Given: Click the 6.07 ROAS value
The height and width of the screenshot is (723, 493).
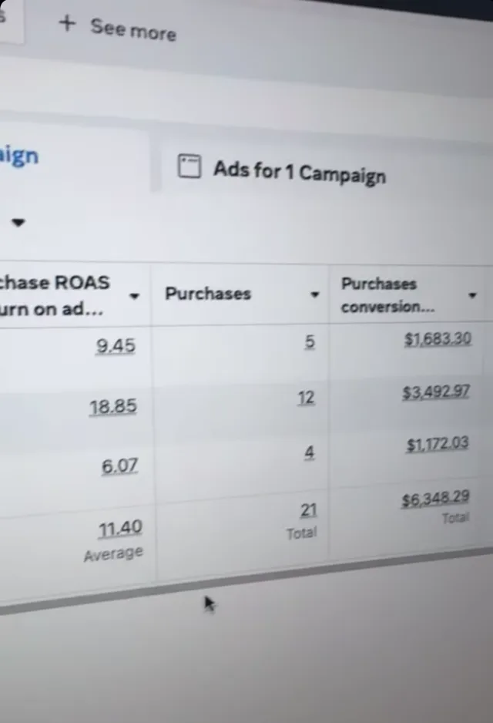Looking at the screenshot, I should [120, 466].
